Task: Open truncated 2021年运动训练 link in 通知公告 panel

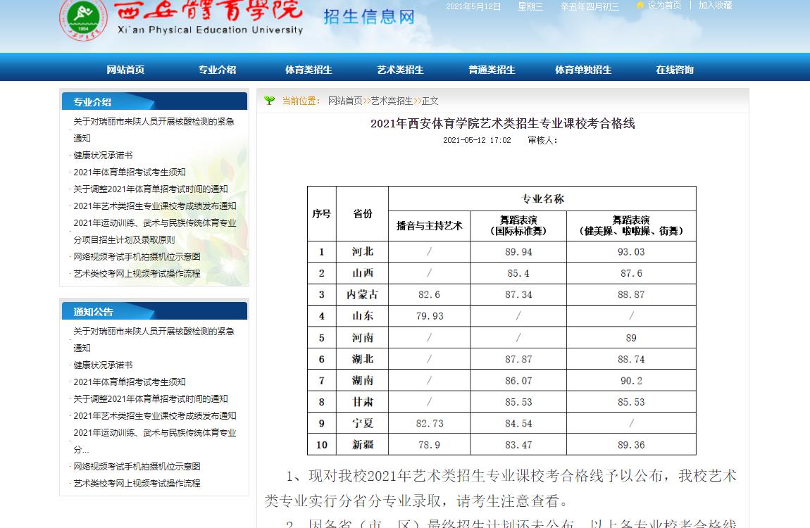Action: coord(154,441)
